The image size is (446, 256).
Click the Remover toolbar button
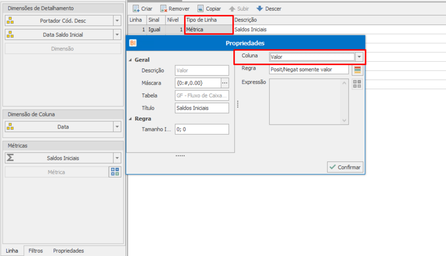[x=174, y=9]
